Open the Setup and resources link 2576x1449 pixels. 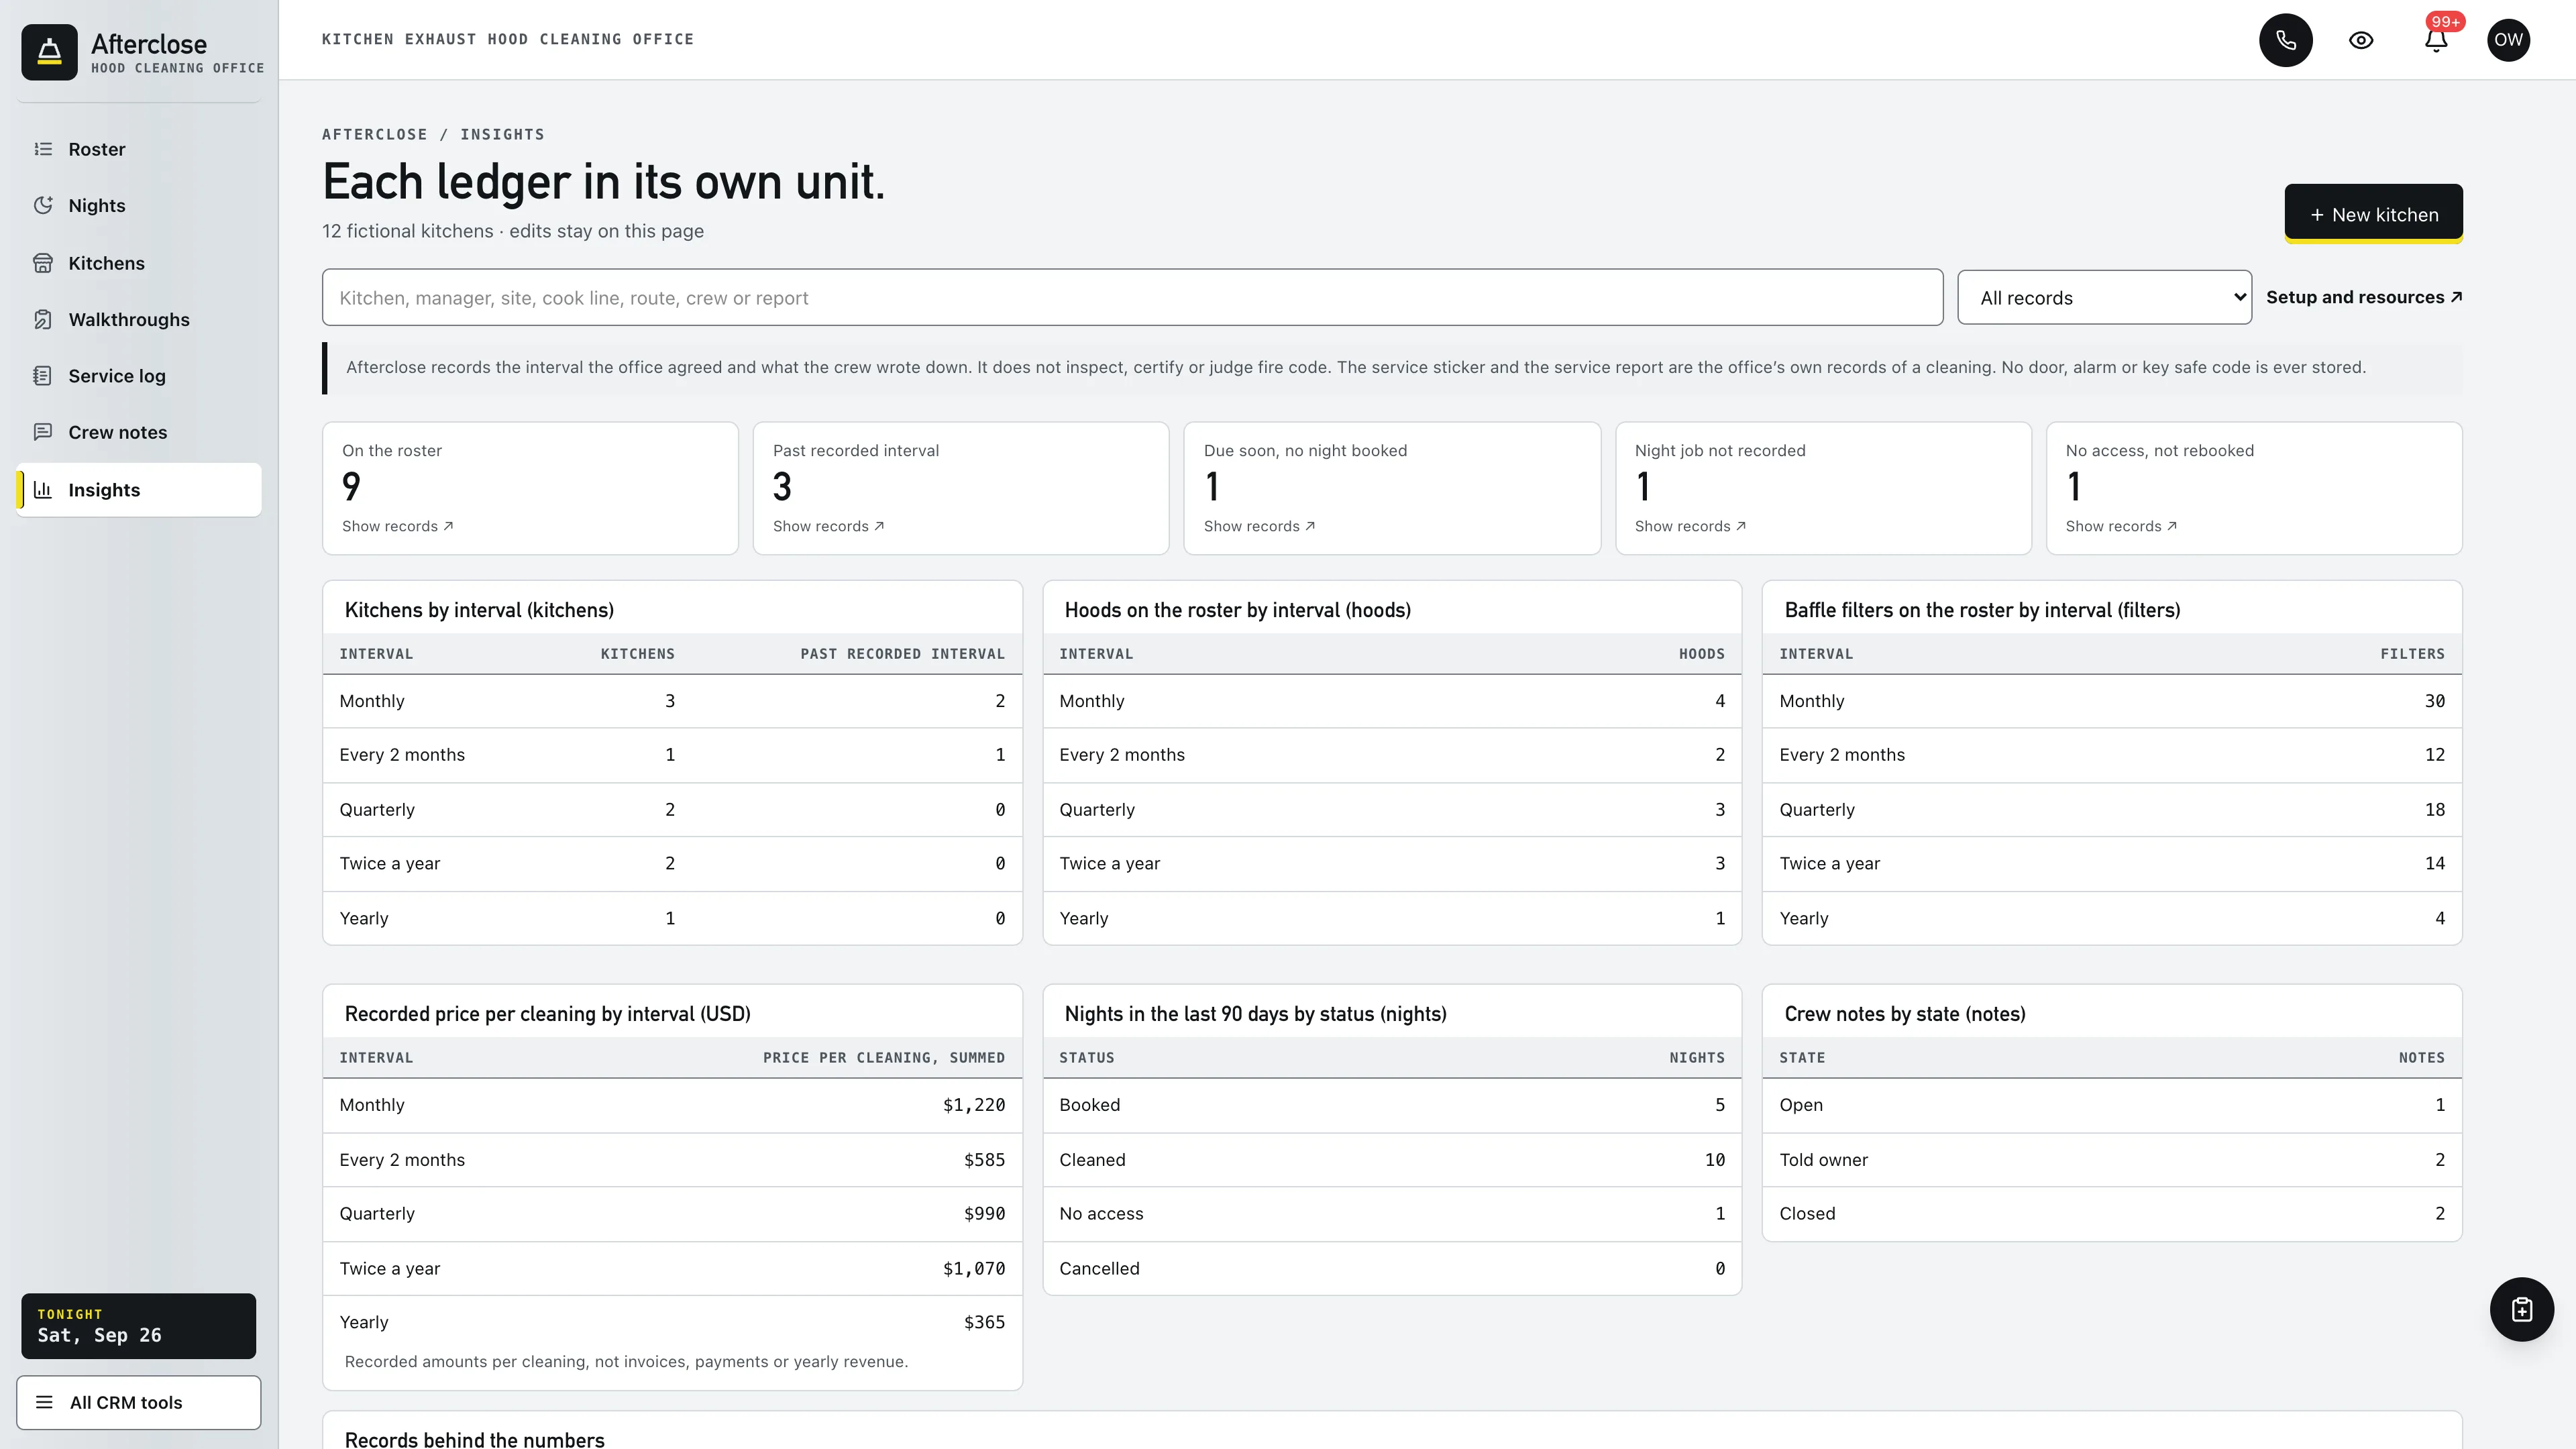point(2364,297)
